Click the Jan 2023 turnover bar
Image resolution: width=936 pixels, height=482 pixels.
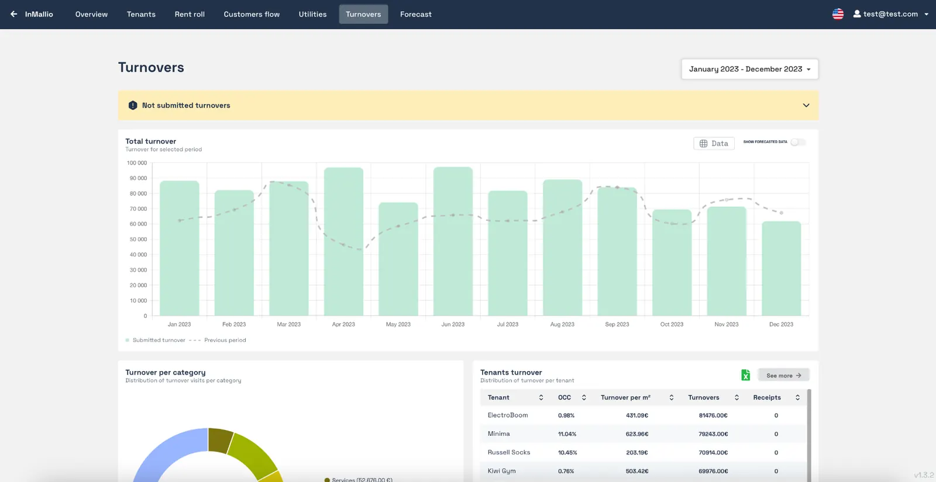coord(180,248)
